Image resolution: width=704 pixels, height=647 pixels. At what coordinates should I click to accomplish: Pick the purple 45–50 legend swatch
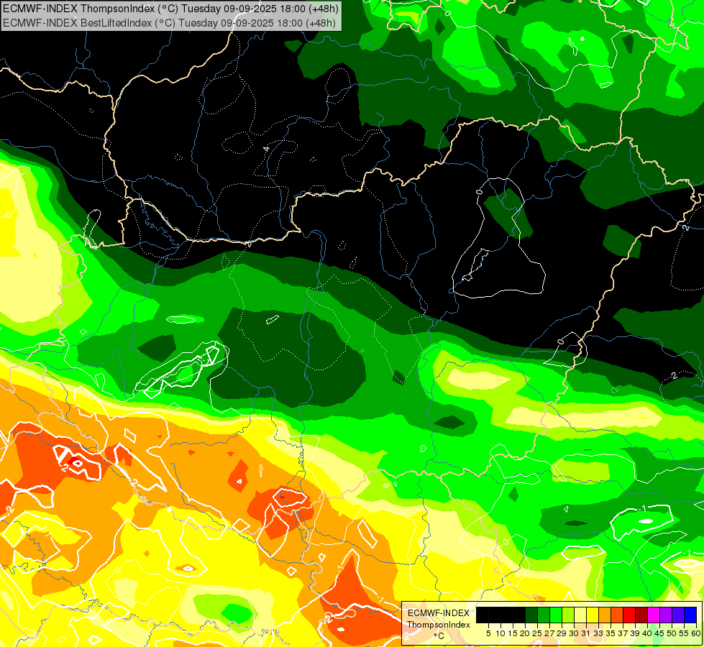(x=667, y=615)
